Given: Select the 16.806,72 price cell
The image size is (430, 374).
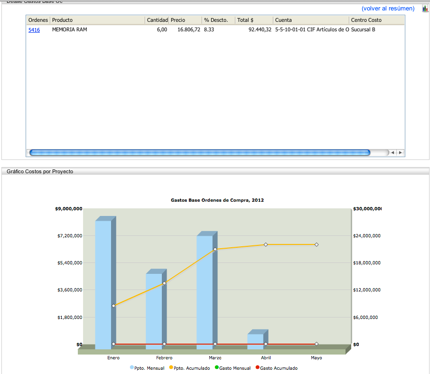Looking at the screenshot, I should click(x=189, y=29).
